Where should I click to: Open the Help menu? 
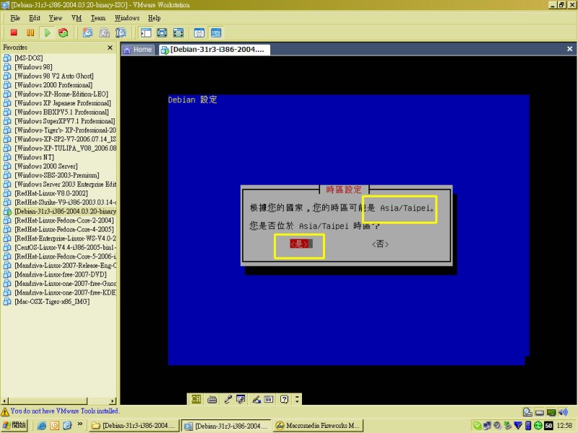(x=154, y=18)
